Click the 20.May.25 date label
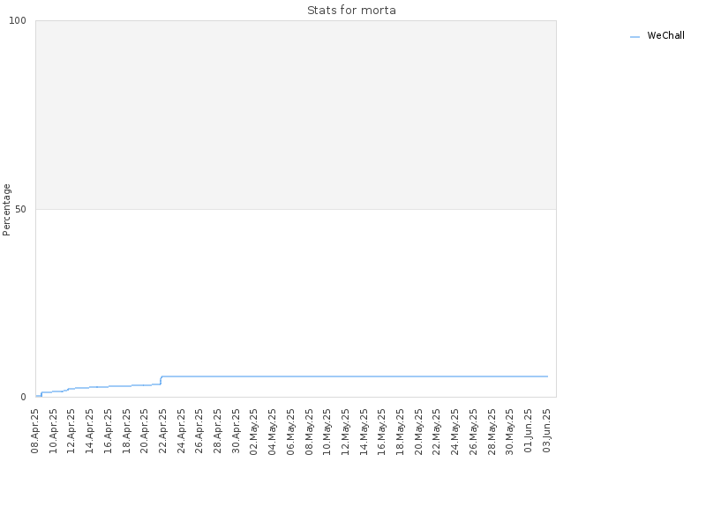706x529 pixels. [418, 431]
